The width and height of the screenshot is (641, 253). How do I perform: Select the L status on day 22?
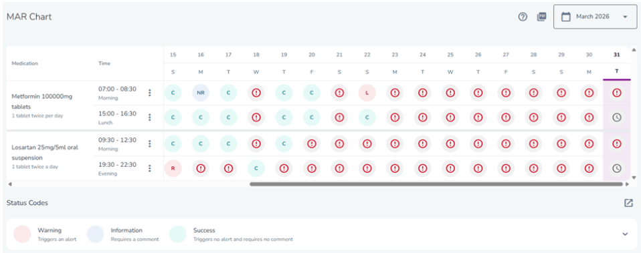coord(367,93)
